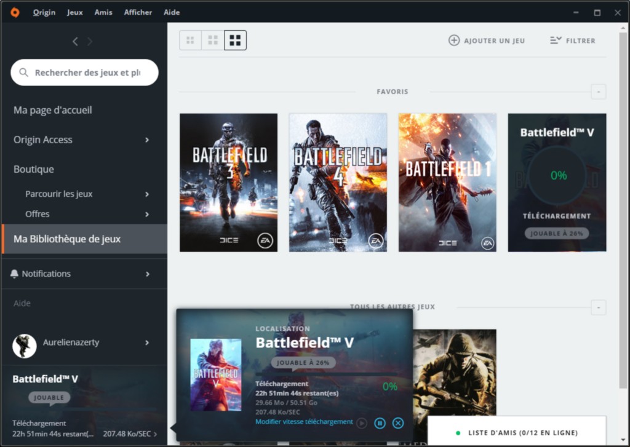
Task: Click the download progress bar in popup
Action: click(x=326, y=374)
